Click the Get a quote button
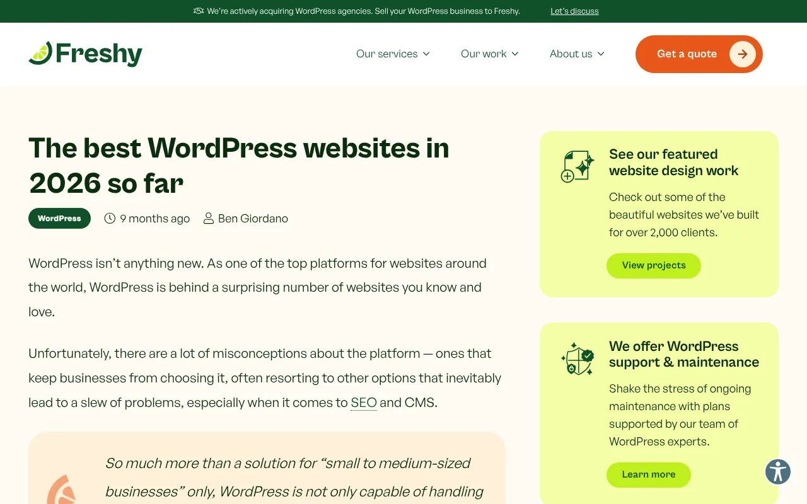807x504 pixels. point(699,54)
